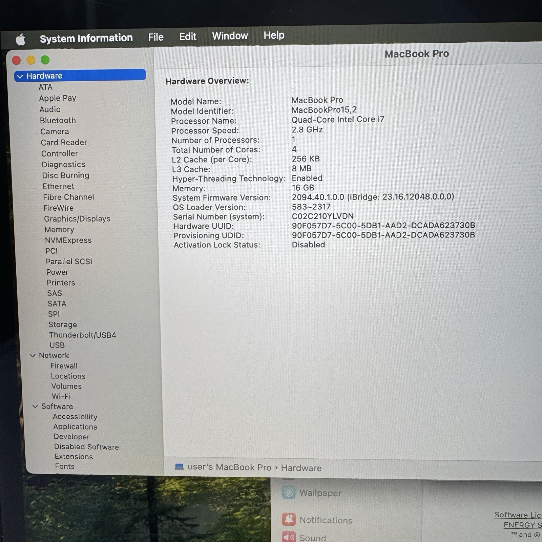Select Firewall under Network
542x542 pixels.
point(64,366)
